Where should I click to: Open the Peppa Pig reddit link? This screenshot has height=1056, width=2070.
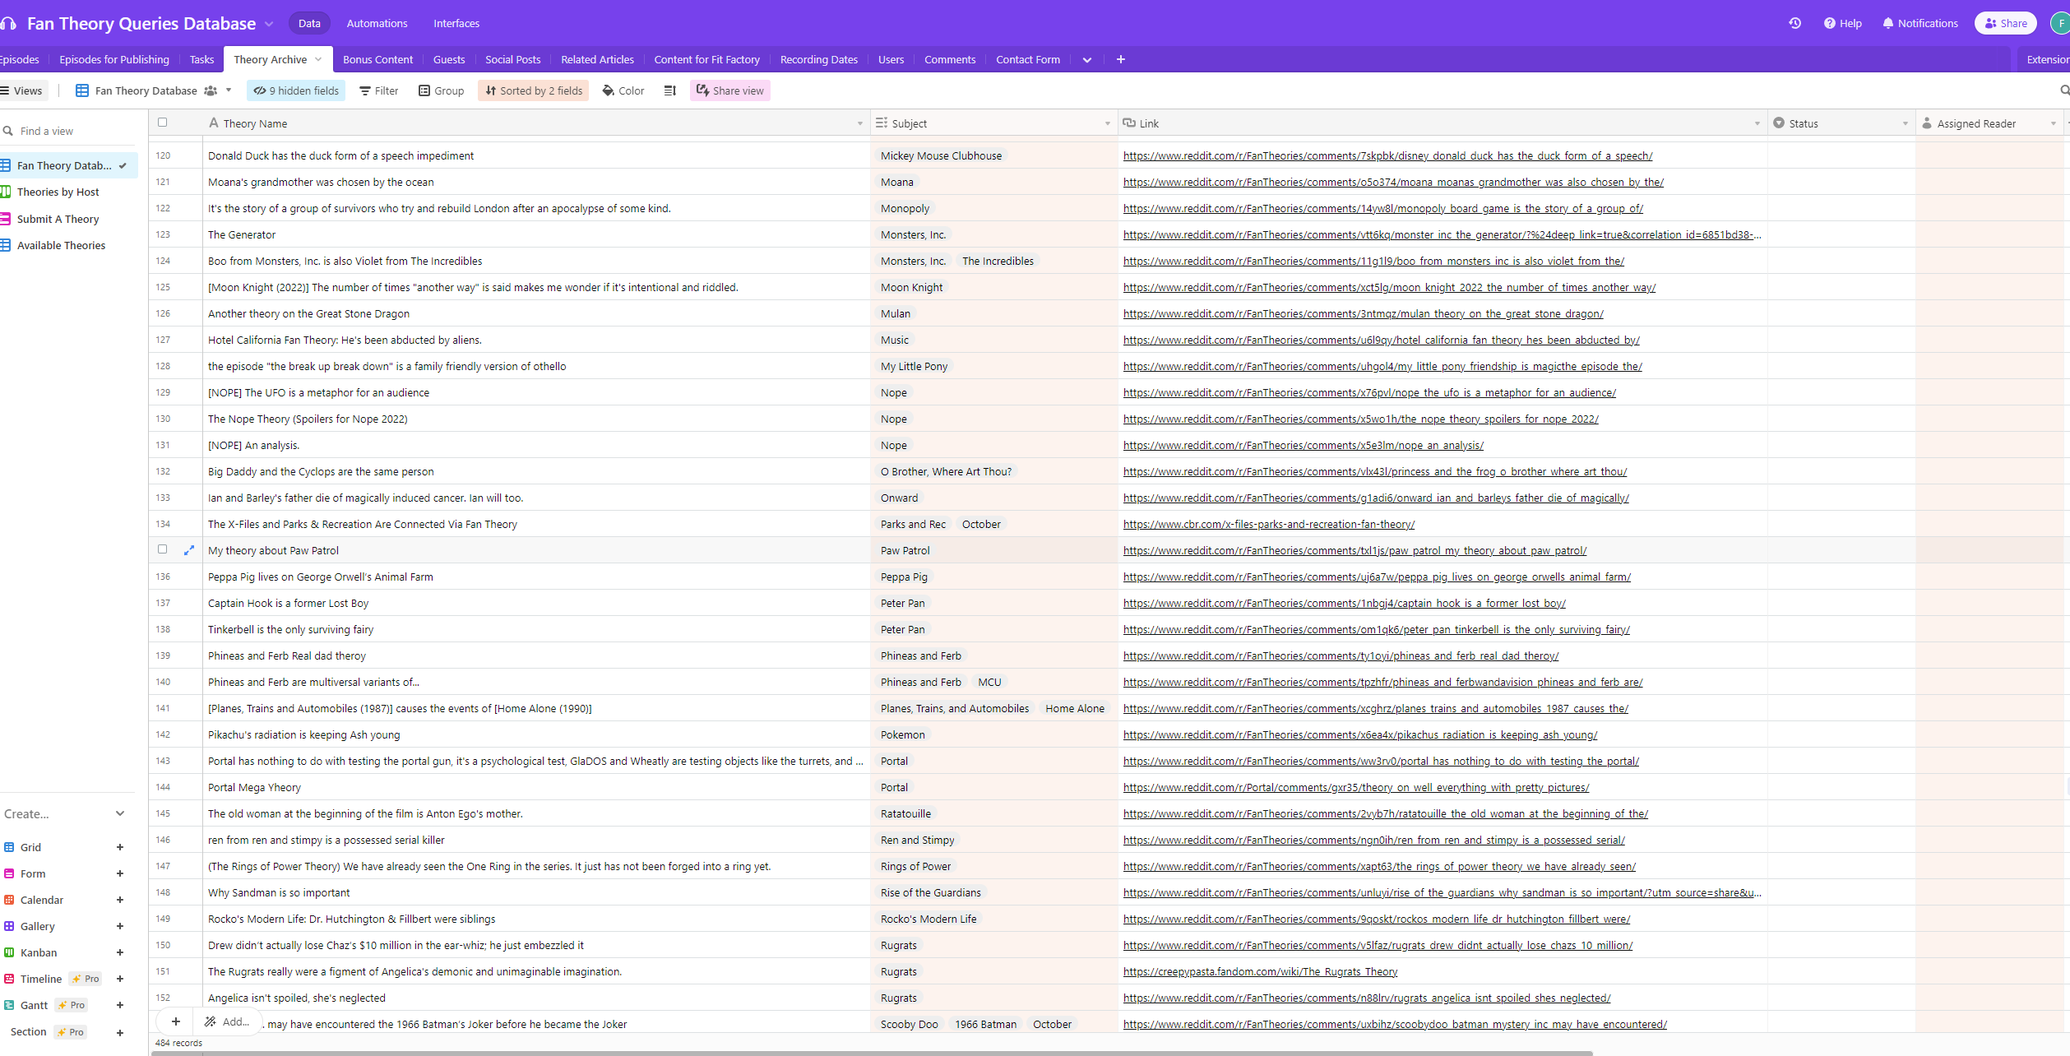1377,577
